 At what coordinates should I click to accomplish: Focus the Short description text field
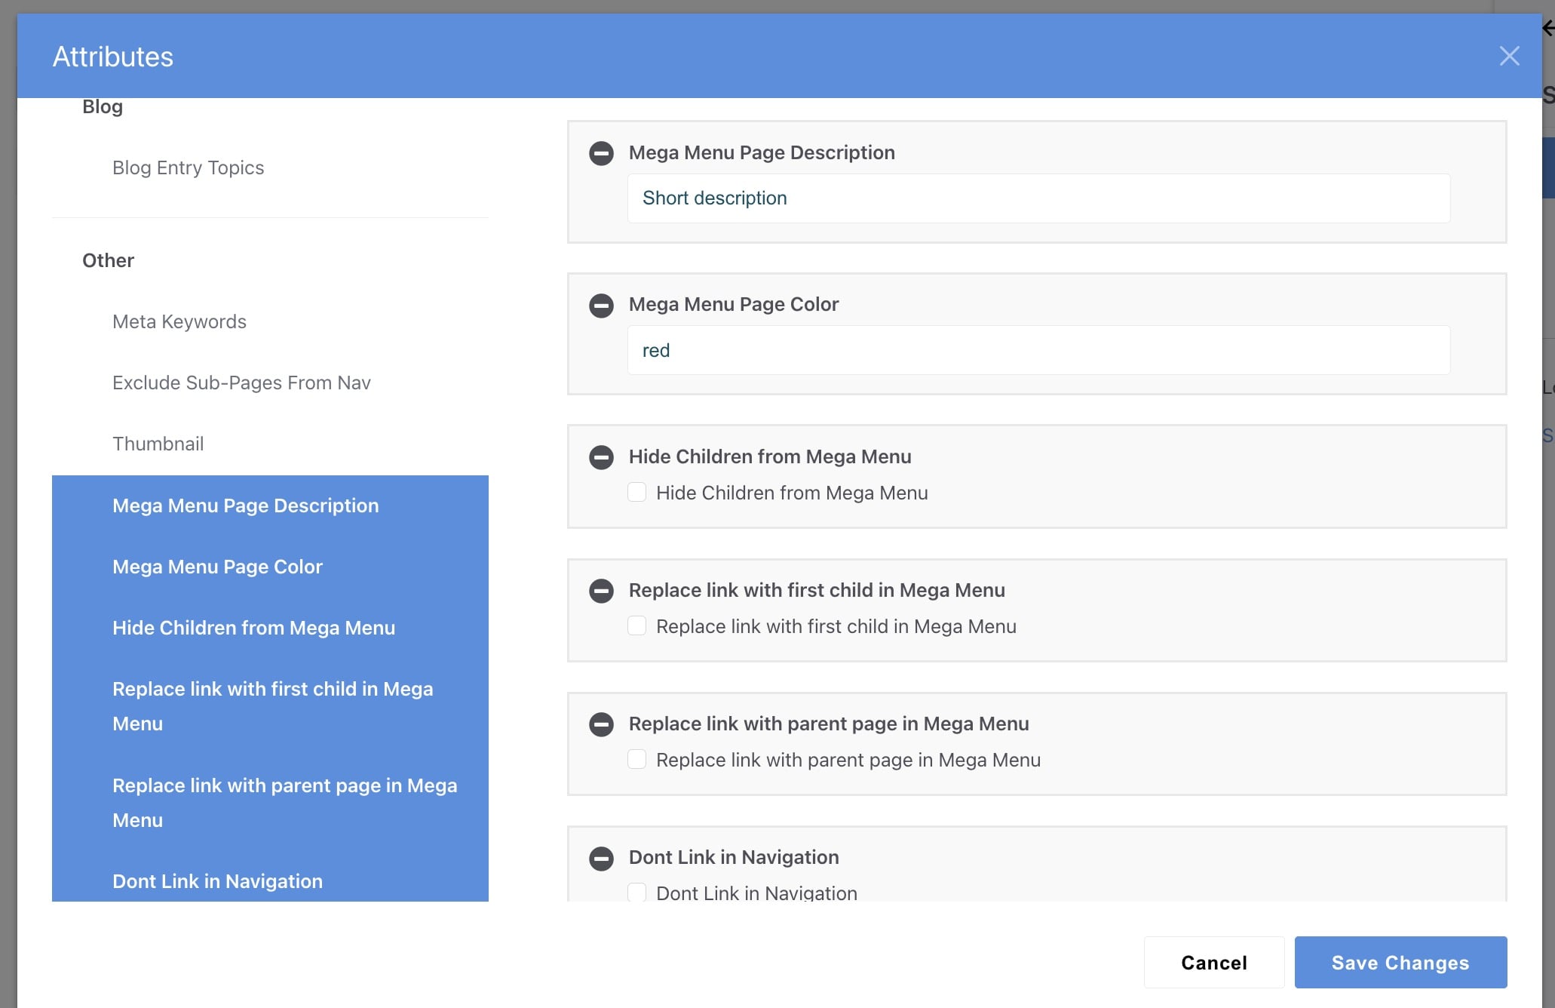click(x=1038, y=198)
